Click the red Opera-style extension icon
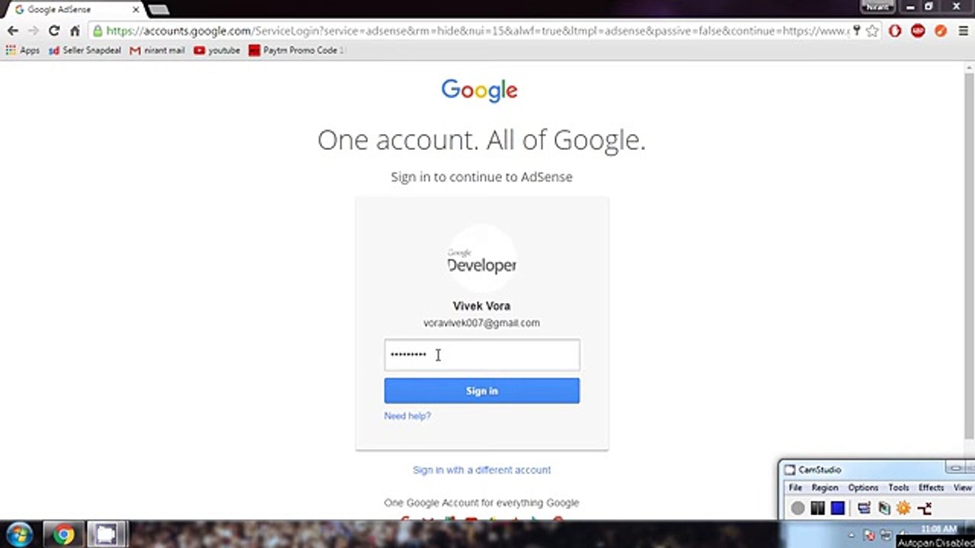Screen dimensions: 975x548 click(895, 31)
